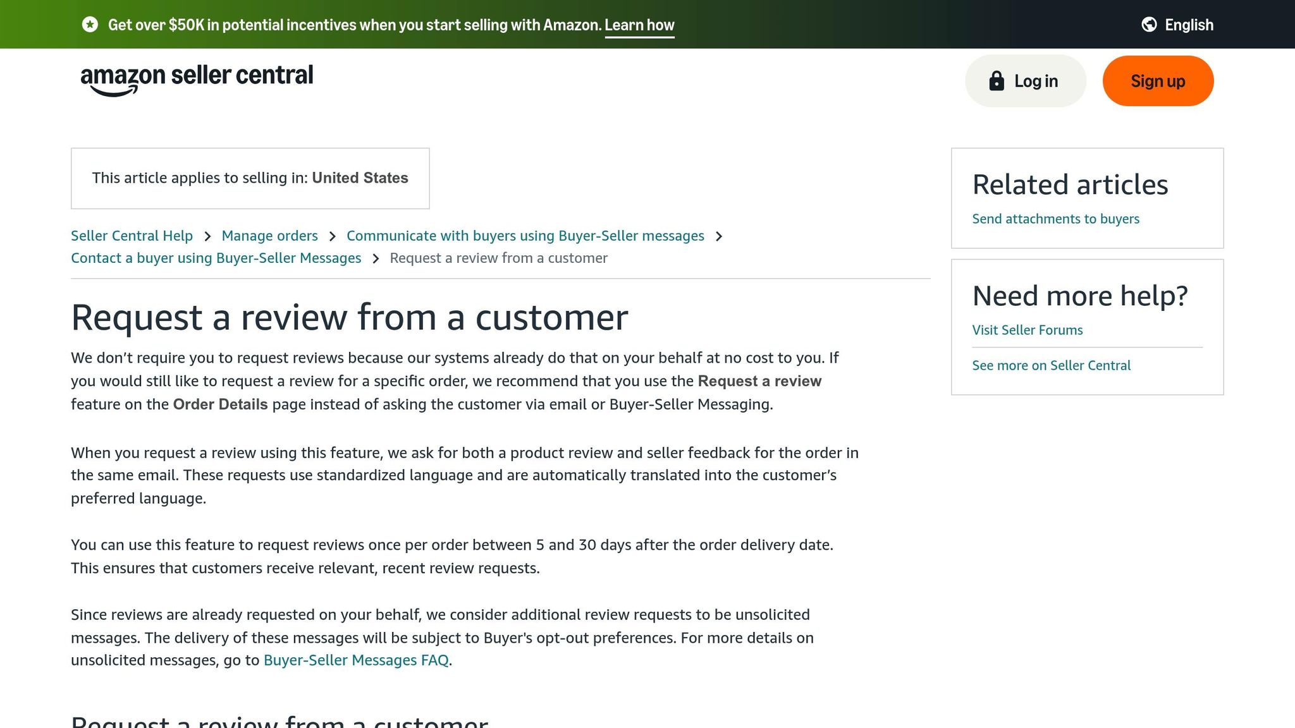Click the globe language icon
The height and width of the screenshot is (728, 1295).
tap(1149, 25)
